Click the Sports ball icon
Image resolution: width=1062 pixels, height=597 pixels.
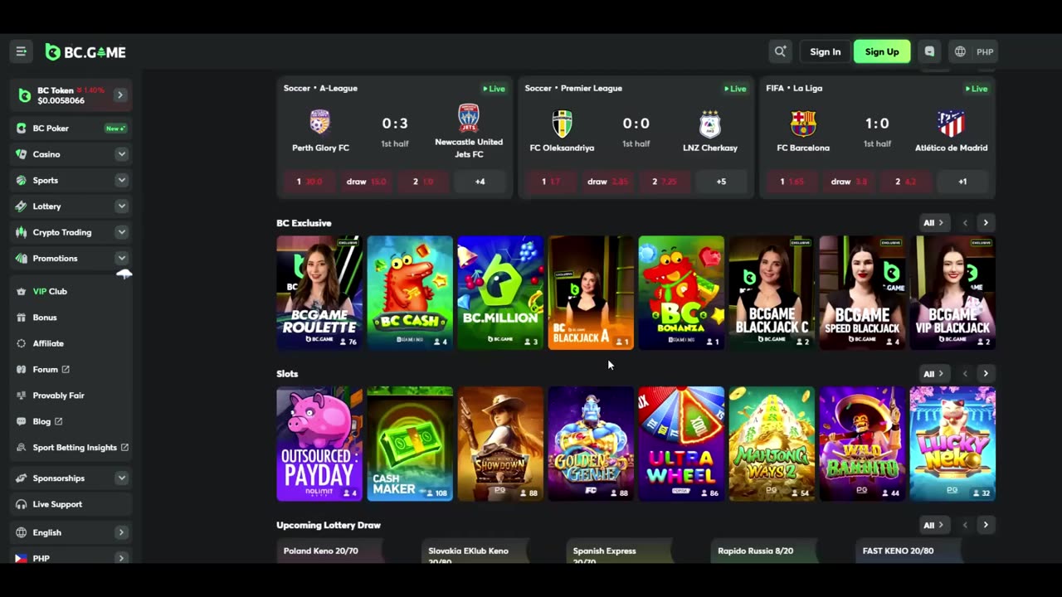point(22,180)
